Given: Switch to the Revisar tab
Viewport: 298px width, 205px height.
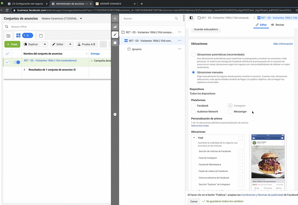Looking at the screenshot, I should click(x=278, y=25).
